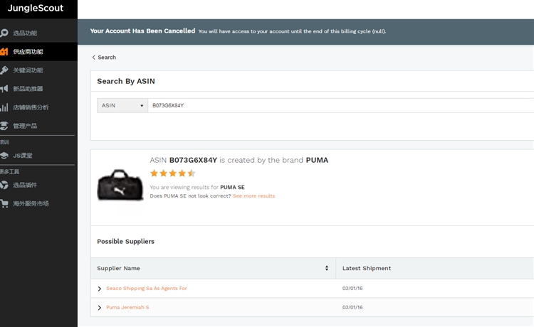The height and width of the screenshot is (327, 534).
Task: Click the orange star rating icons
Action: 173,173
